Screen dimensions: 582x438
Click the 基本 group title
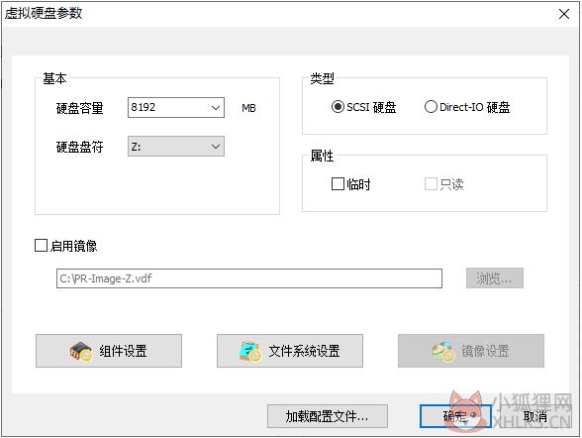(54, 78)
